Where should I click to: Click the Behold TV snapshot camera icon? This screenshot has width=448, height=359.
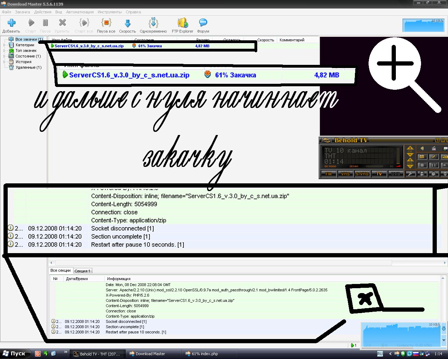(x=422, y=157)
